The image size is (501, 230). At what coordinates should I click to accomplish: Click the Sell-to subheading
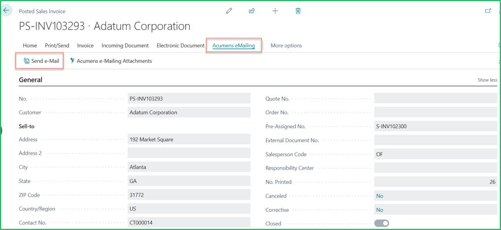pyautogui.click(x=27, y=126)
